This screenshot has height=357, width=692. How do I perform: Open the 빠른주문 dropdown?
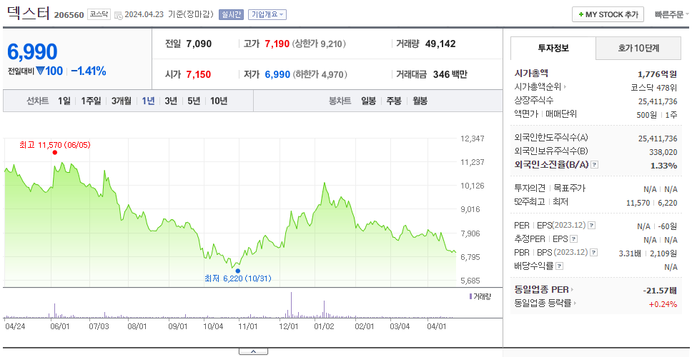click(x=672, y=14)
